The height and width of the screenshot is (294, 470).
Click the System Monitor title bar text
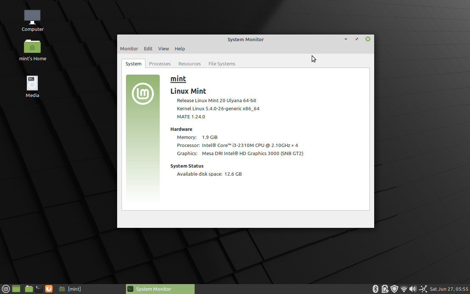pos(246,39)
